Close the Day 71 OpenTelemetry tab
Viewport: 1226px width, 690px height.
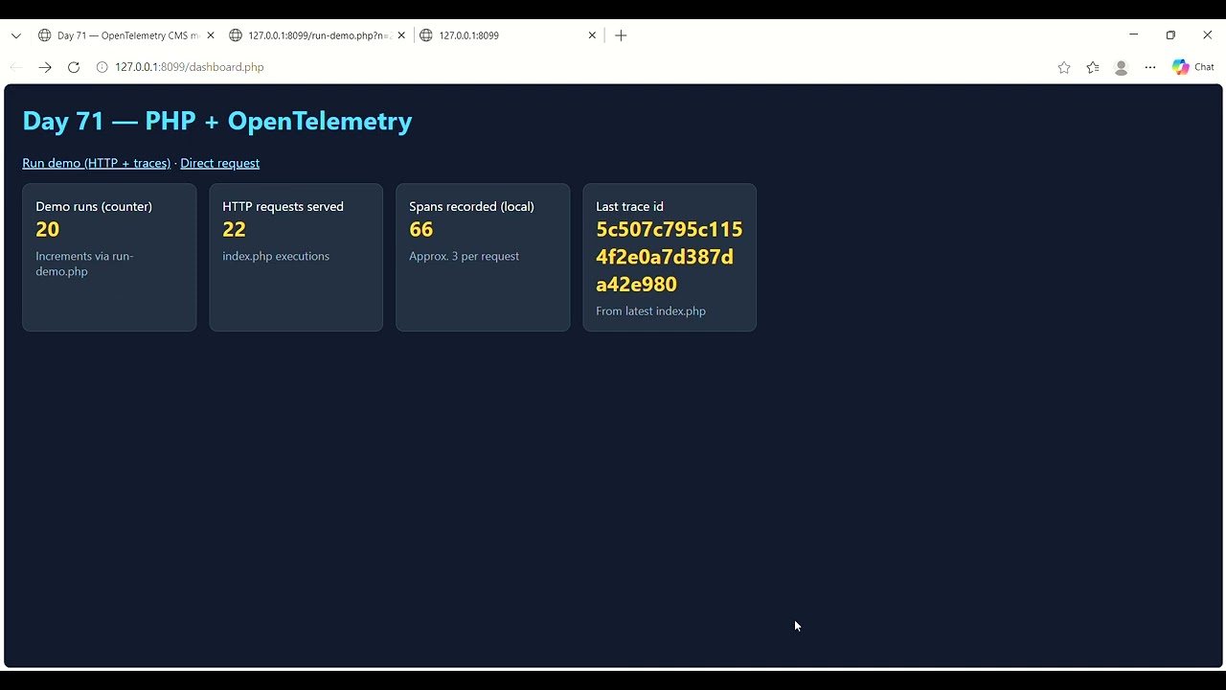(210, 35)
